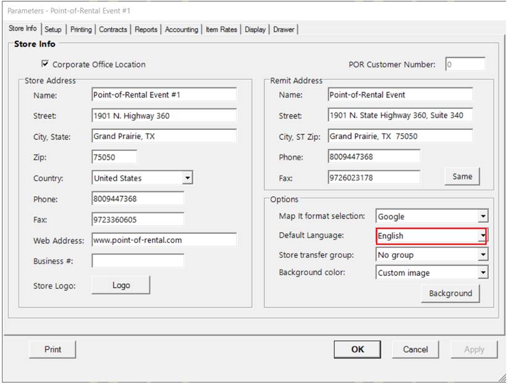Screen dimensions: 508x384
Task: Click the Store Address City, State field
Action: (164, 136)
